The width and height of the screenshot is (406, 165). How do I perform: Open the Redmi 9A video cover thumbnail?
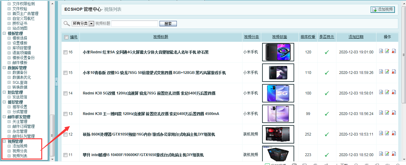point(278,52)
